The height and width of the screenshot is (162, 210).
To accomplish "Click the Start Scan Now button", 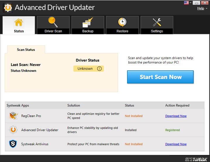I will pos(160,77).
